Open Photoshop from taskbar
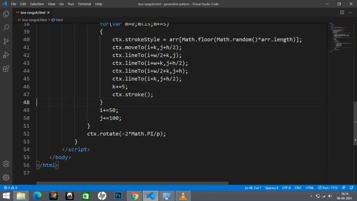Screen dimensions: 357x201 click(x=118, y=196)
